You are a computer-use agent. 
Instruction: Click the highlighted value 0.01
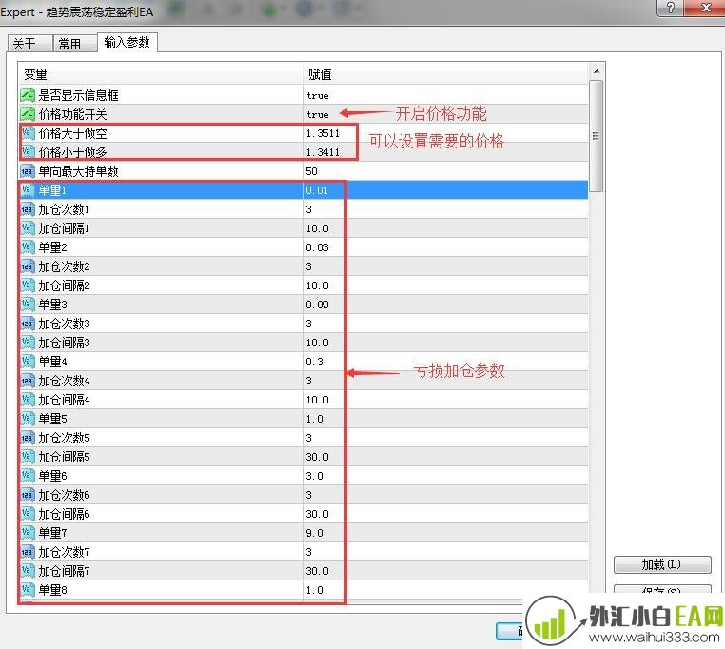point(317,190)
